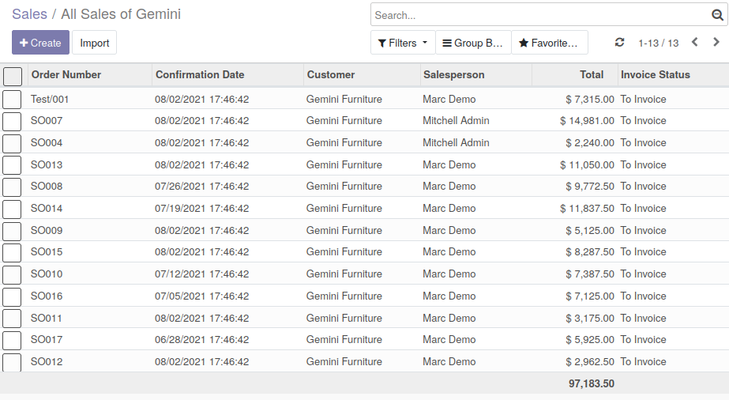
Task: Select the checkbox beside SO008
Action: coord(12,187)
